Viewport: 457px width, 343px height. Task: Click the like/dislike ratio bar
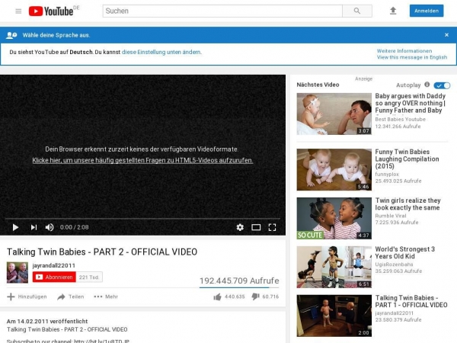pos(239,287)
